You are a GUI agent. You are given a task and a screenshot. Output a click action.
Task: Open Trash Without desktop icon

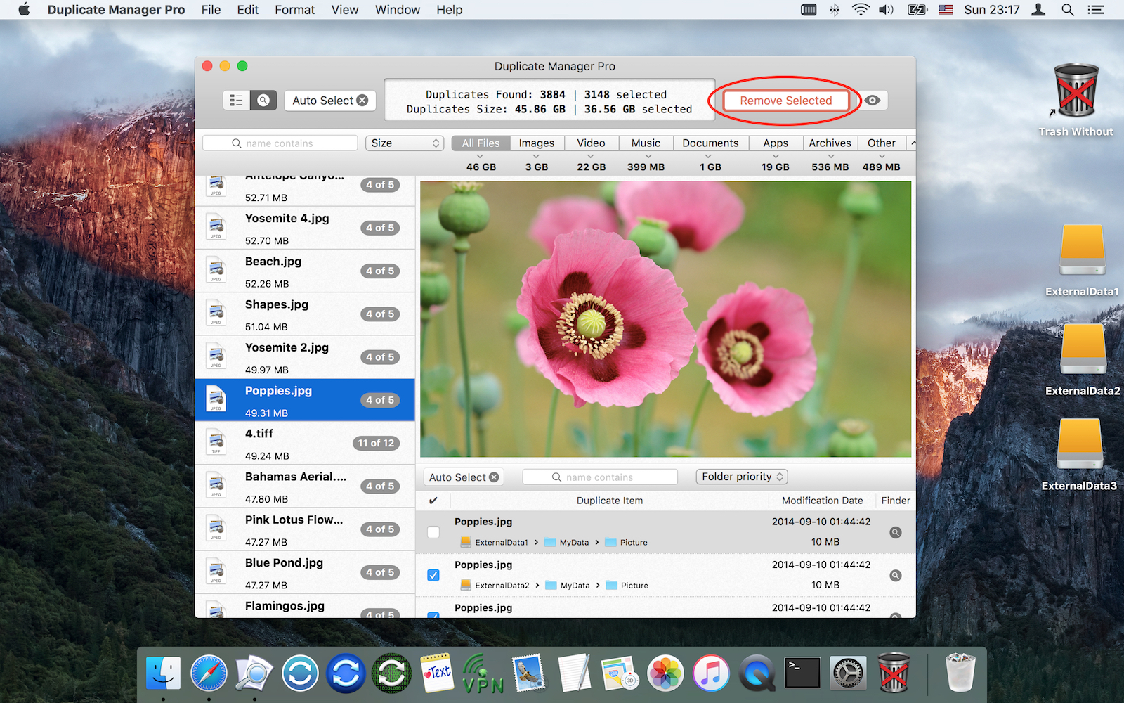(1076, 93)
